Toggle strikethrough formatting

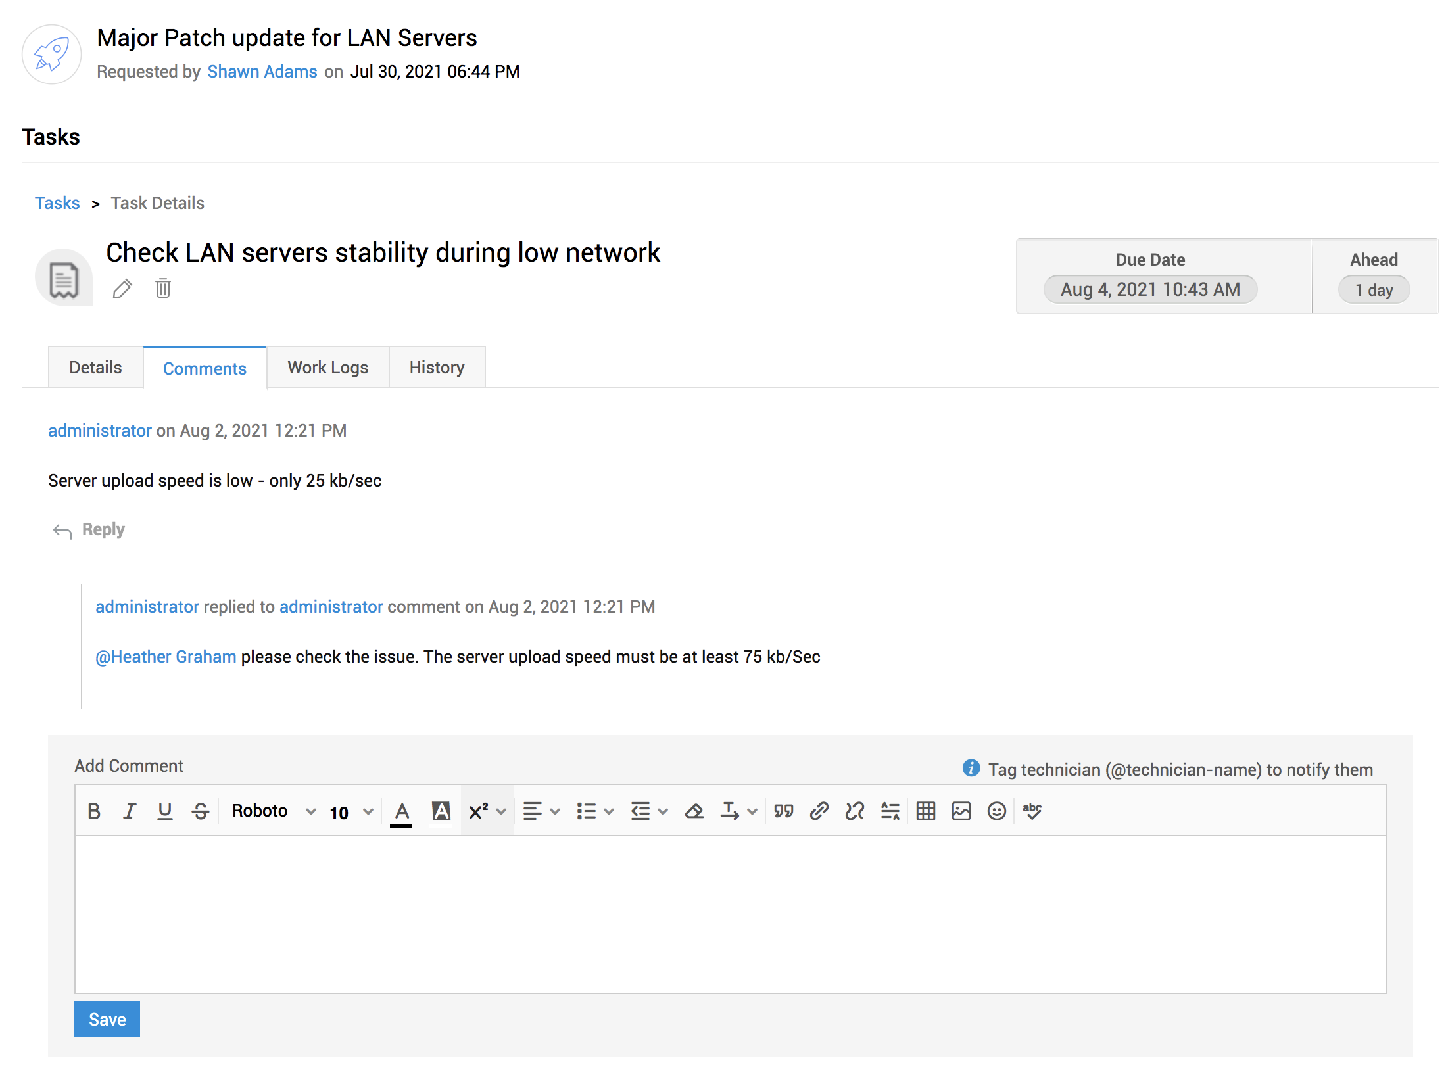coord(201,811)
